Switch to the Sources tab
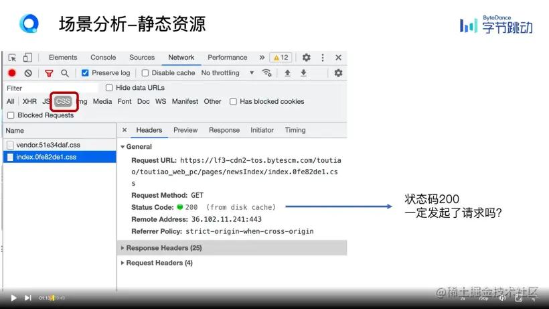 (x=142, y=58)
